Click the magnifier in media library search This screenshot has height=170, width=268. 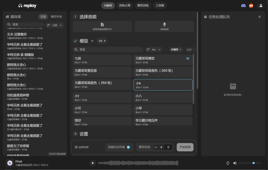pos(9,24)
